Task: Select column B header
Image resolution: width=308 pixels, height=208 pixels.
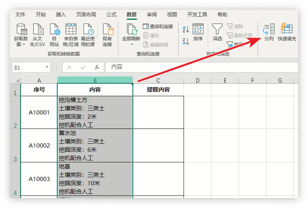Action: pyautogui.click(x=95, y=80)
